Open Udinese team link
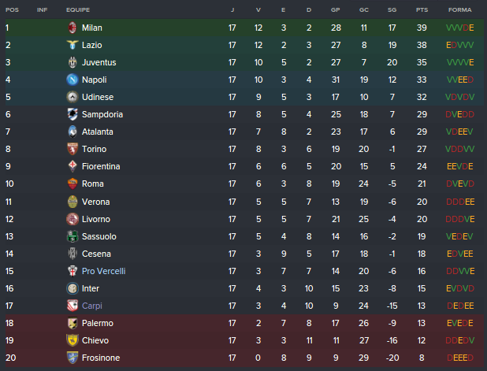 [x=98, y=97]
